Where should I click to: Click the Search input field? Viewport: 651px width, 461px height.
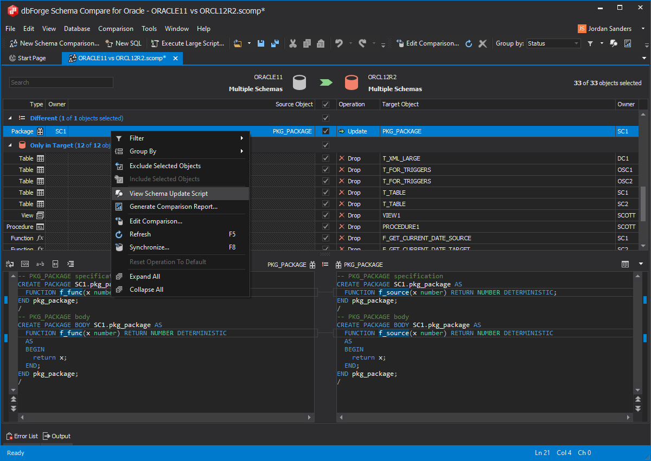(61, 82)
